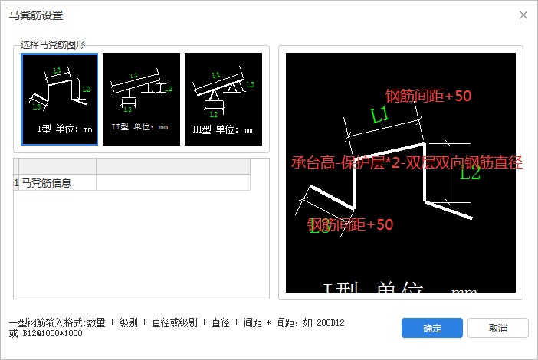Close the 马凳筋设置 dialog

(x=523, y=15)
